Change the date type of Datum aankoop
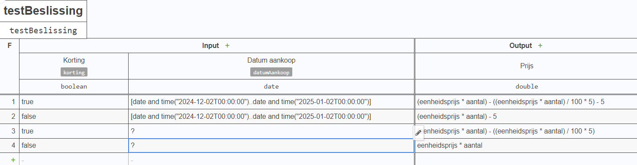This screenshot has width=637, height=165. click(271, 86)
